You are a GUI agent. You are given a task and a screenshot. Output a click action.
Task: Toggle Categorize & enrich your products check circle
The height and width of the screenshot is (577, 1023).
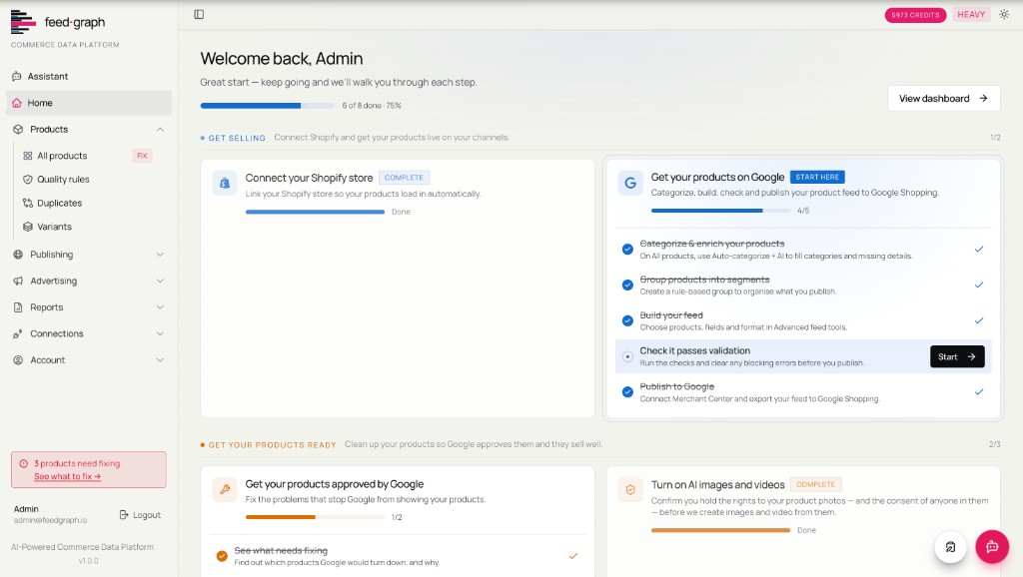(x=627, y=249)
